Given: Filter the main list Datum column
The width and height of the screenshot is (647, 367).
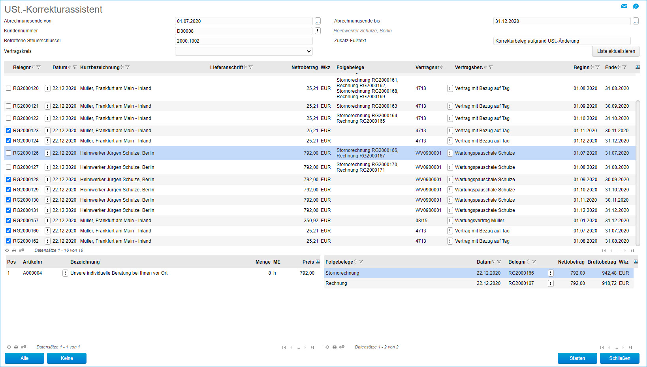Looking at the screenshot, I should (75, 67).
